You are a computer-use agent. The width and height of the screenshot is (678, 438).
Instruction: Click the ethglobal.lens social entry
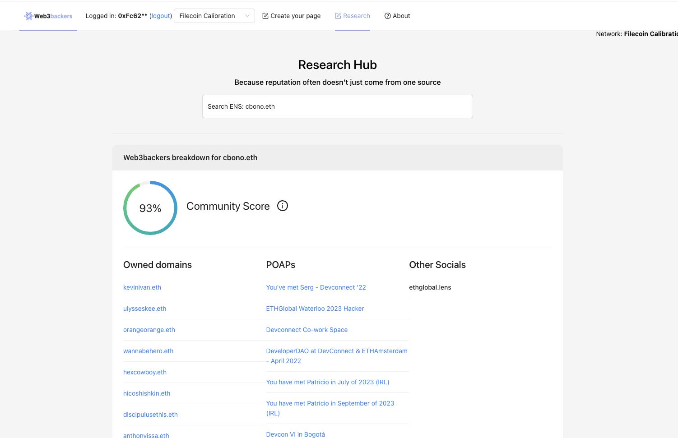pyautogui.click(x=430, y=287)
